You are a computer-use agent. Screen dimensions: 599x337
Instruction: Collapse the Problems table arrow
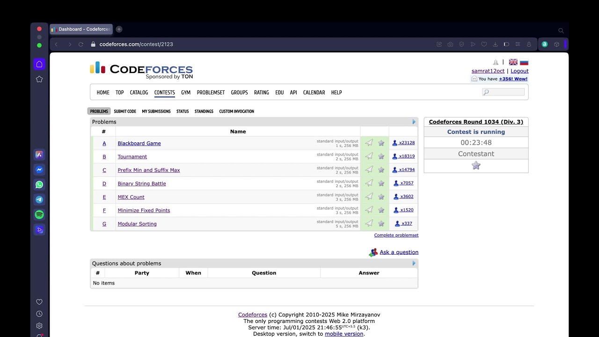[414, 122]
